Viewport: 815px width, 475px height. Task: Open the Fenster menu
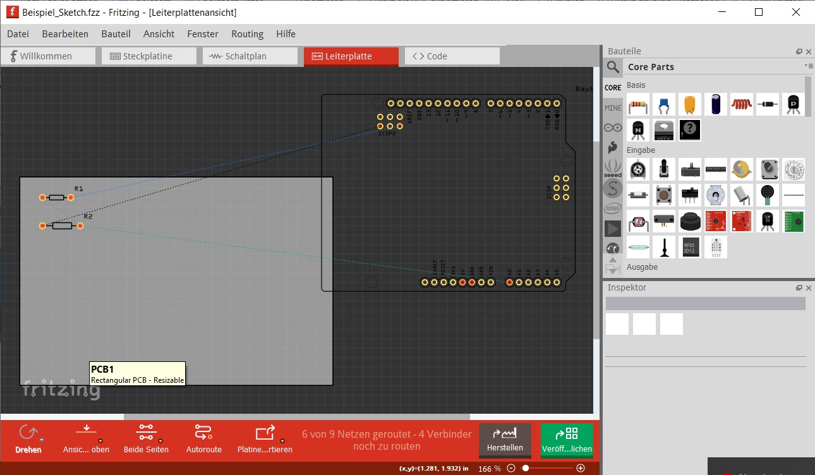(203, 34)
